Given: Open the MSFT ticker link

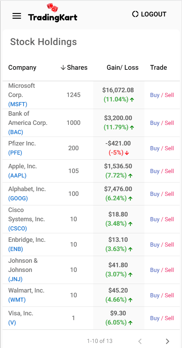Looking at the screenshot, I should 18,104.
